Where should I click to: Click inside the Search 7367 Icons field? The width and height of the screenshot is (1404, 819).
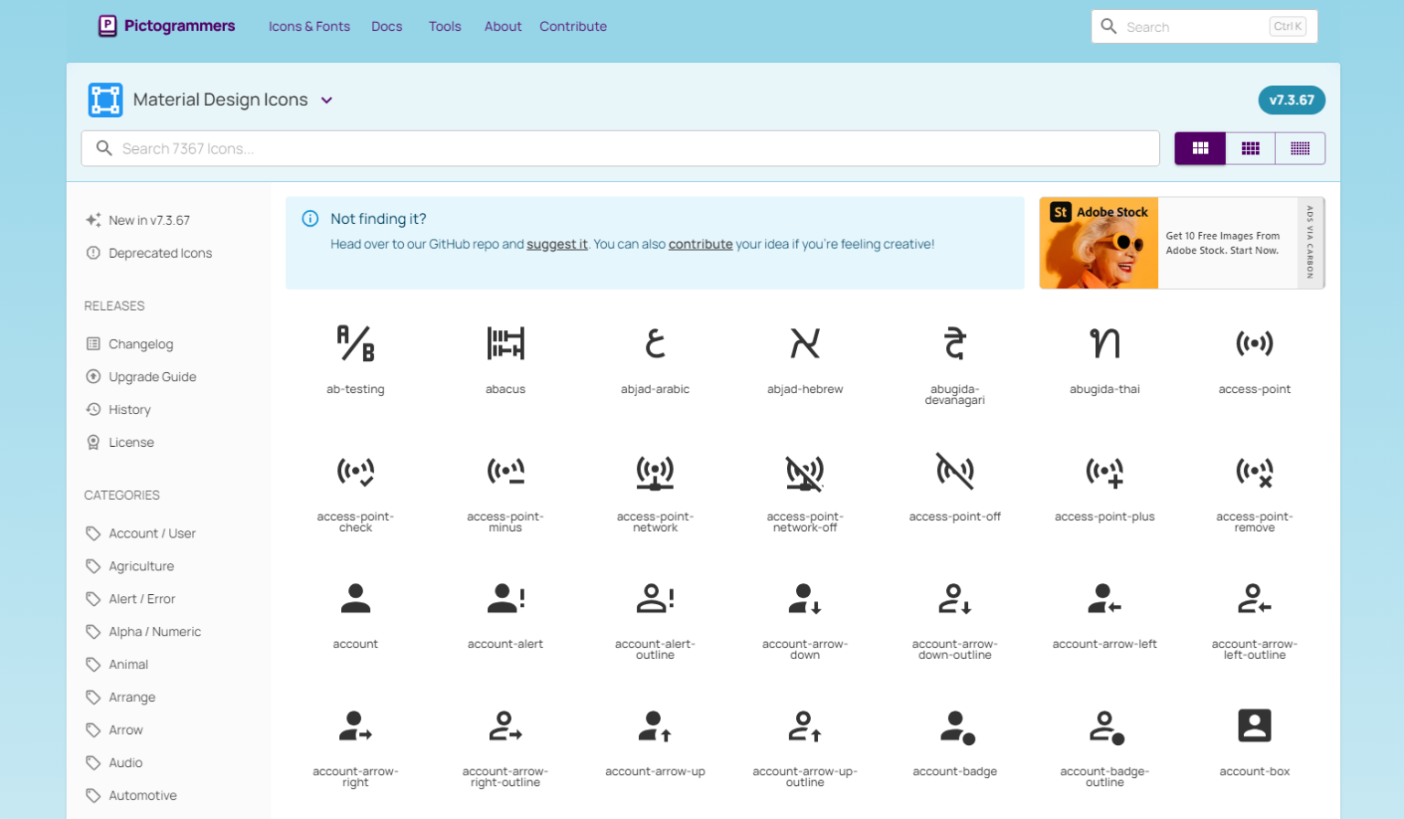tap(622, 147)
